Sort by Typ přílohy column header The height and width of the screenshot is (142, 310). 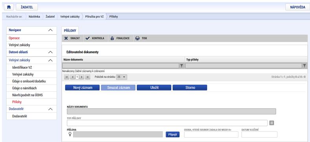[x=193, y=60]
